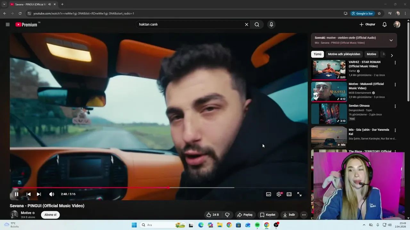Mute the Savana tab audio icon
The height and width of the screenshot is (230, 410).
[49, 4]
